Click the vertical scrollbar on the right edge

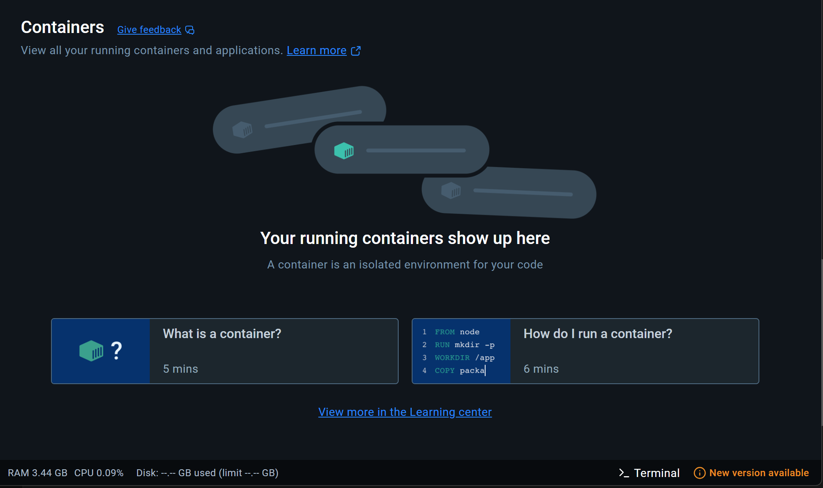click(821, 342)
